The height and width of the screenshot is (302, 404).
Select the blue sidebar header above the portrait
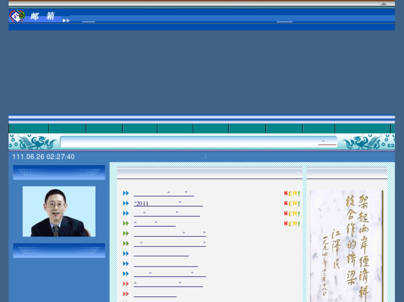(x=59, y=172)
